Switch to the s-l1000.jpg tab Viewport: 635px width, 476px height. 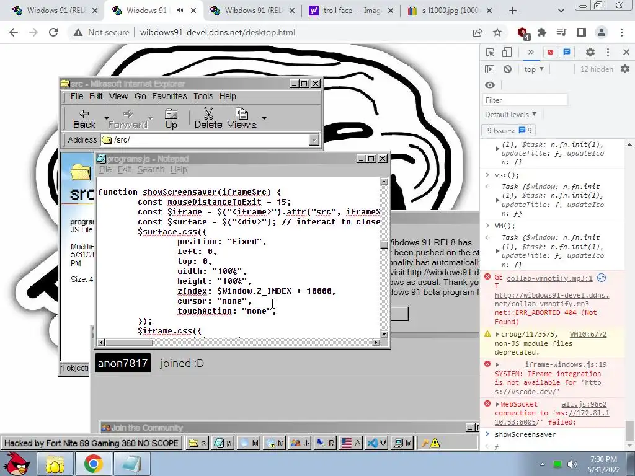click(450, 11)
